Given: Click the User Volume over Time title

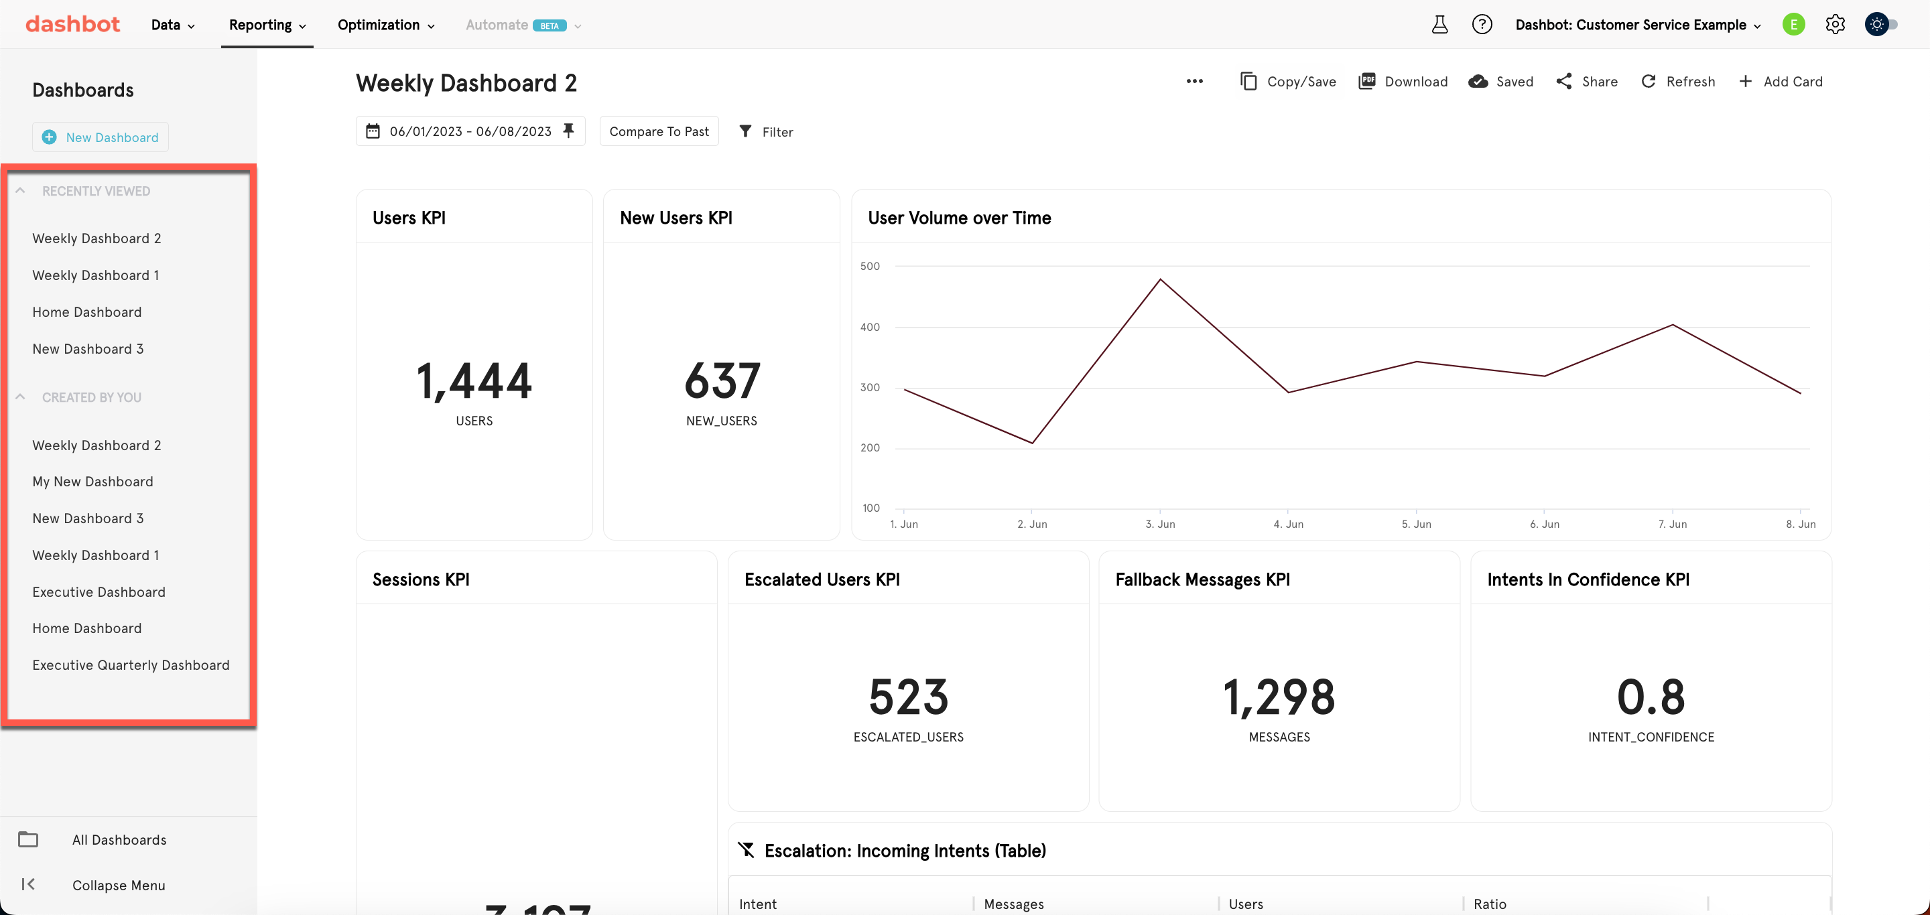Looking at the screenshot, I should point(959,218).
